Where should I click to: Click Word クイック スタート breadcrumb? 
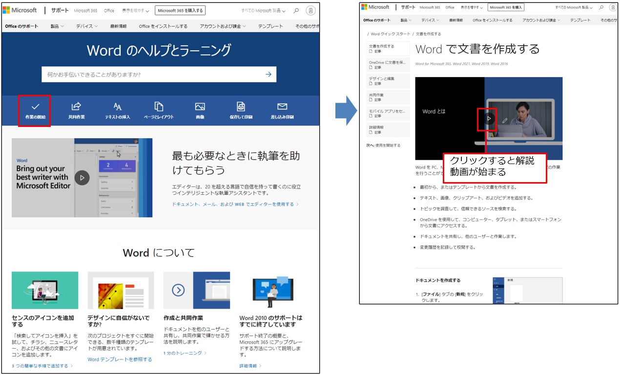pyautogui.click(x=391, y=34)
